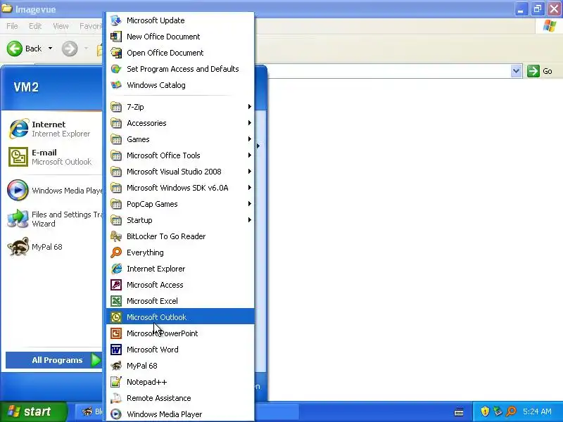Image resolution: width=563 pixels, height=422 pixels.
Task: Click the Windows Catalog icon
Action: pos(115,85)
